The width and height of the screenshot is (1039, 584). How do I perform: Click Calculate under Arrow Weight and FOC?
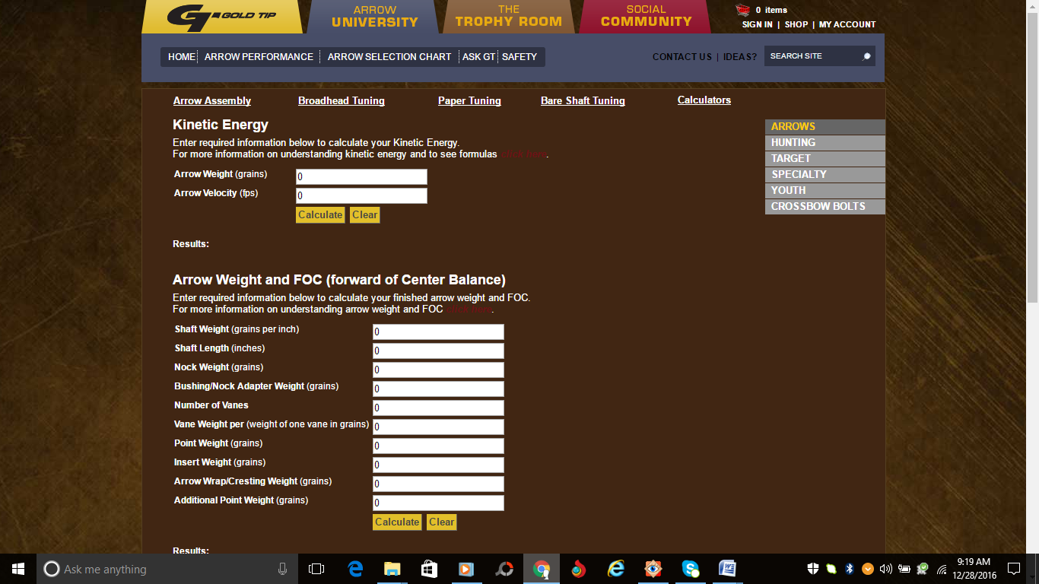pyautogui.click(x=397, y=522)
